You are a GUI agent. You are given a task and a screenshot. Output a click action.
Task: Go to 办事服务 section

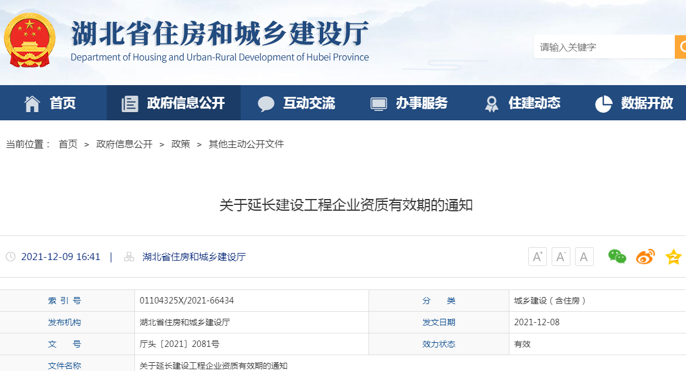pos(409,103)
